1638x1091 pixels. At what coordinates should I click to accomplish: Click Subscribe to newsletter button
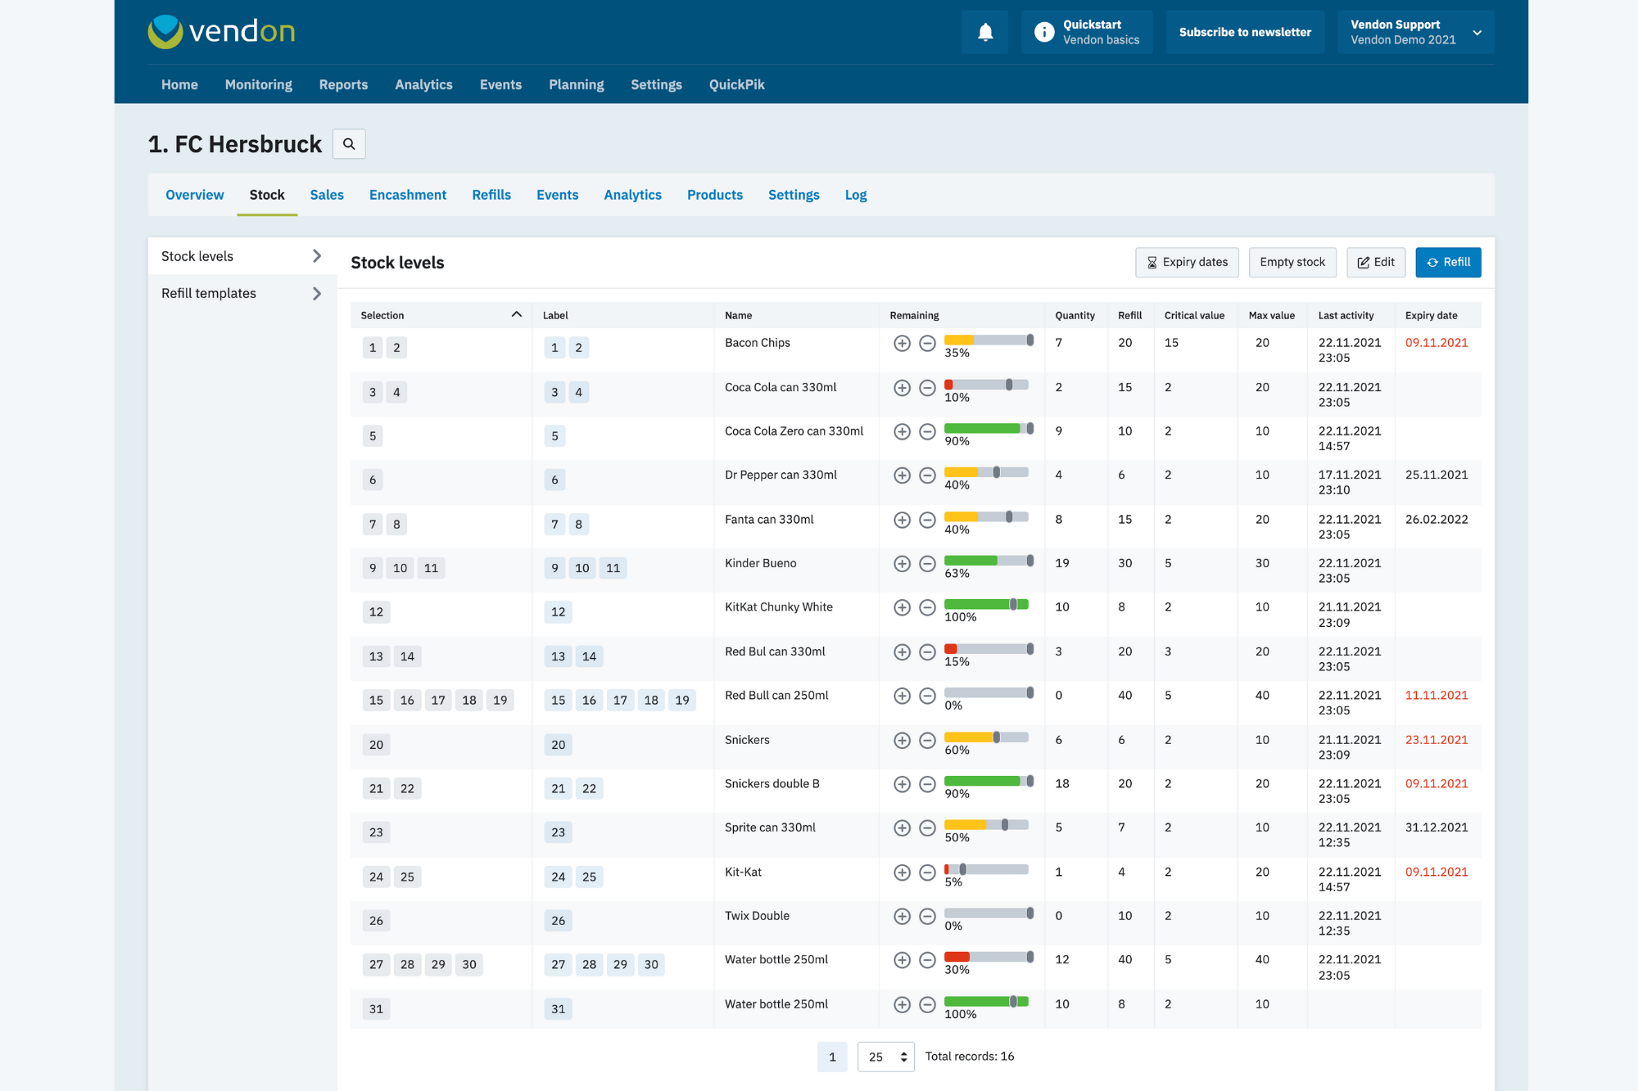tap(1245, 32)
